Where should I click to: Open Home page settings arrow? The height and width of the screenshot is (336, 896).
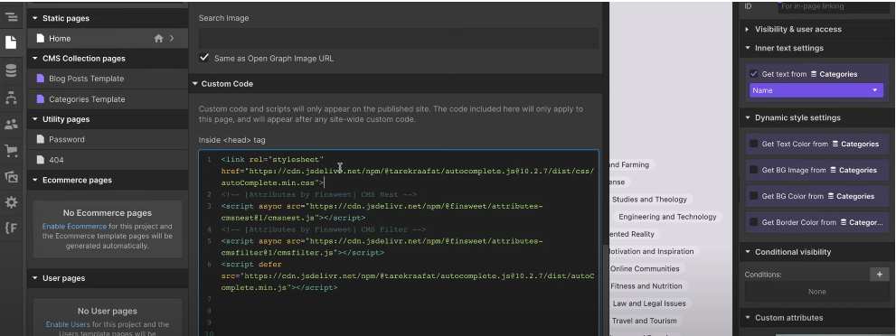172,38
